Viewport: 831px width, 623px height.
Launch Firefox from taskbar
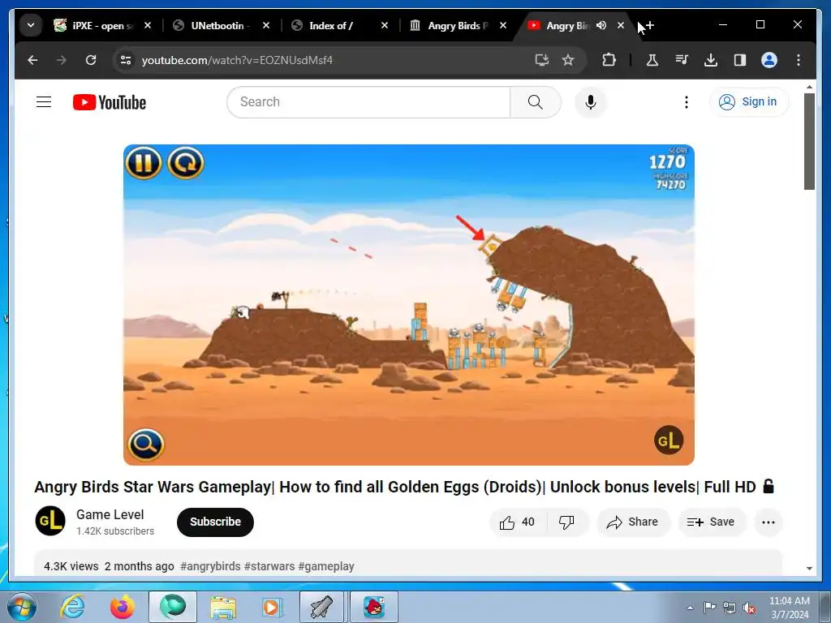coord(123,607)
